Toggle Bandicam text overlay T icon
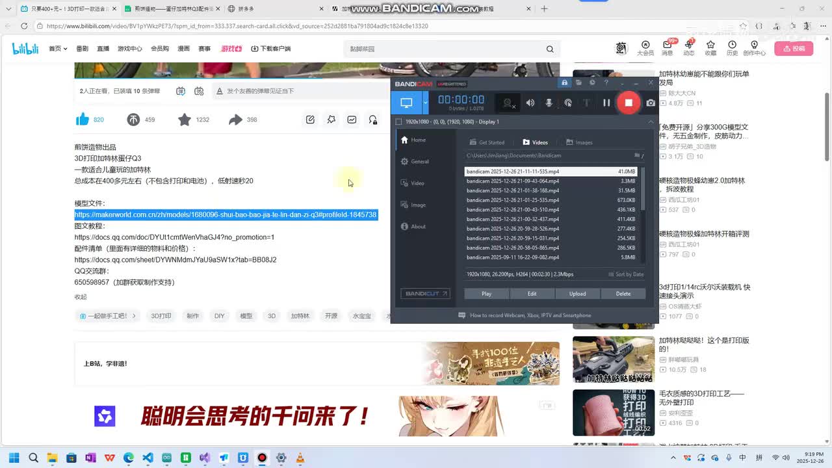 tap(586, 103)
